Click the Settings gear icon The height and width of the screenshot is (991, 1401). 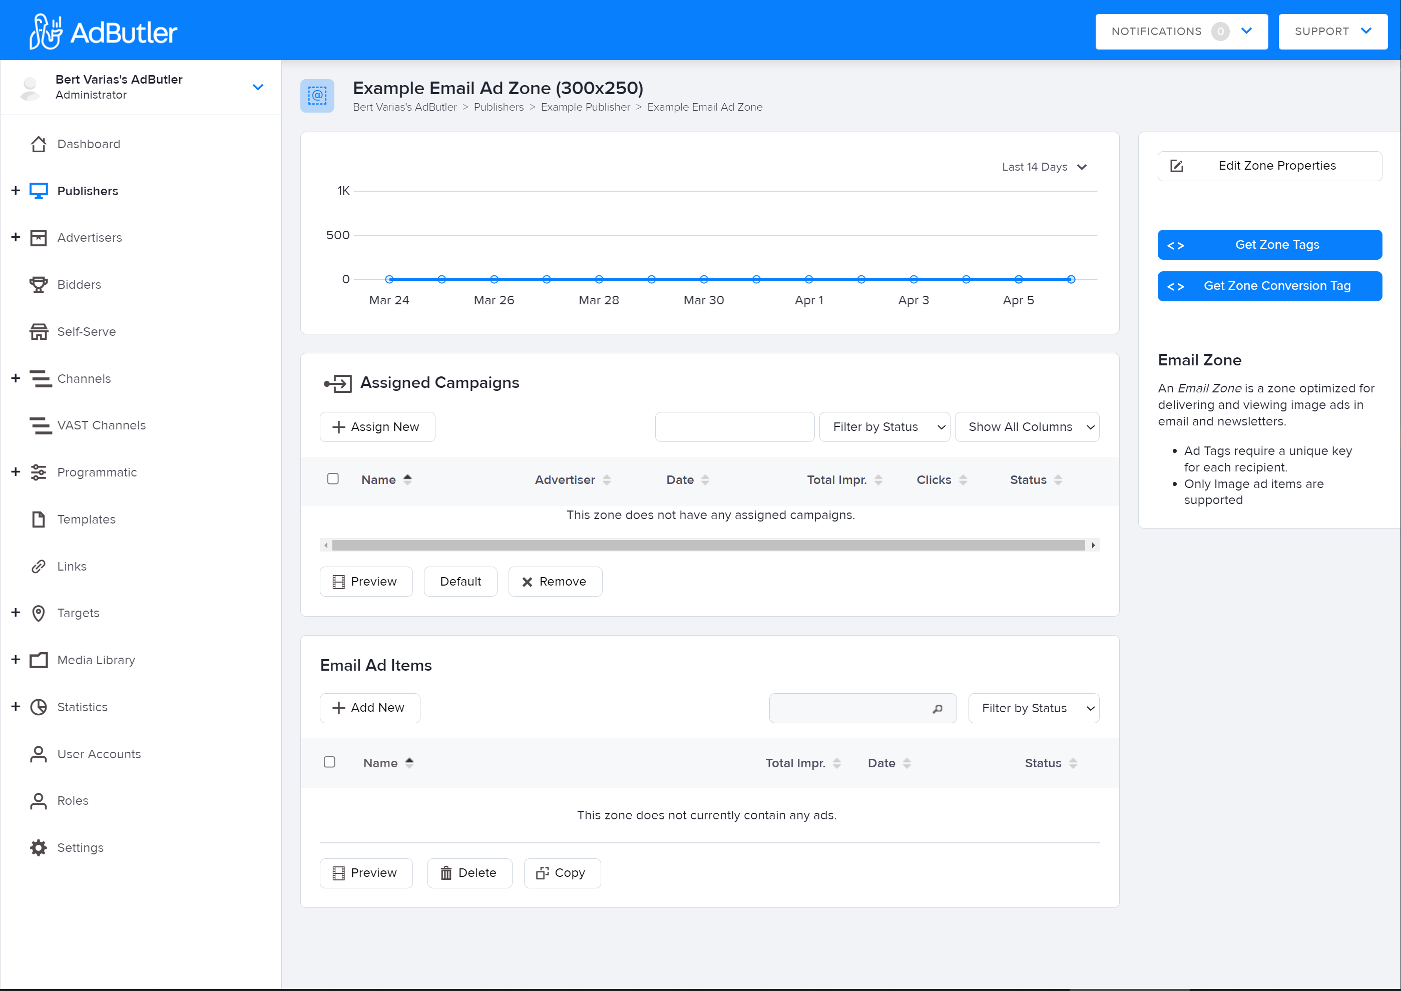tap(39, 847)
